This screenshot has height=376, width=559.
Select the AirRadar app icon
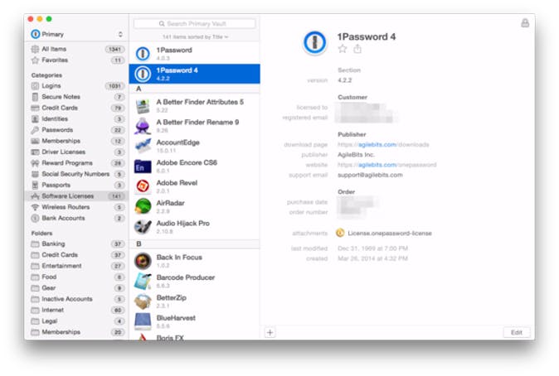coord(143,206)
